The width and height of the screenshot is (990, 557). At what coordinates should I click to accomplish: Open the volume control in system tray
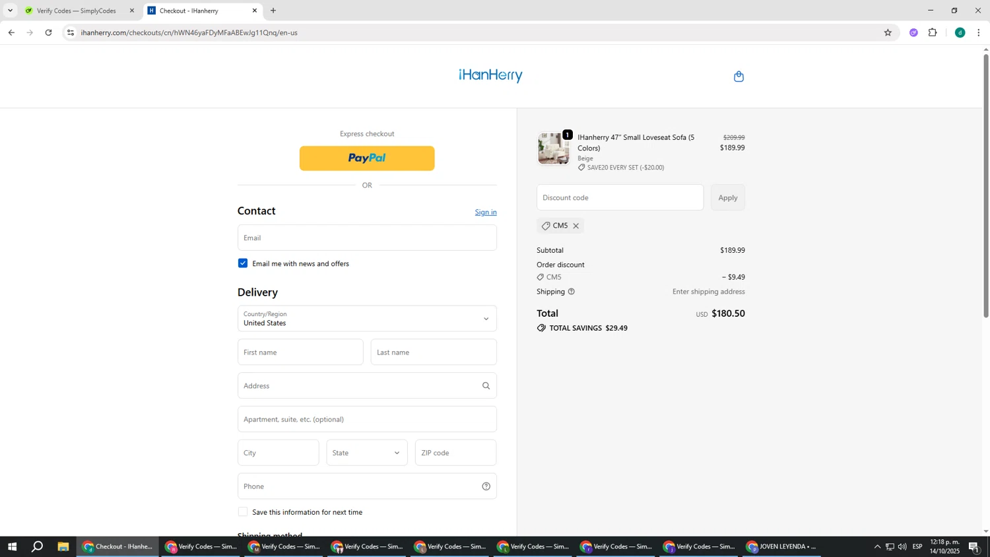click(x=902, y=546)
